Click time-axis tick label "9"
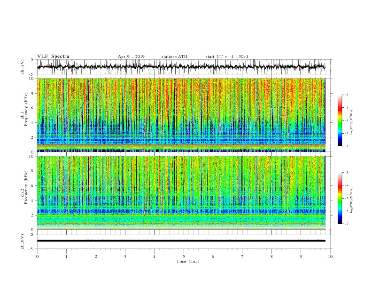 [301, 256]
